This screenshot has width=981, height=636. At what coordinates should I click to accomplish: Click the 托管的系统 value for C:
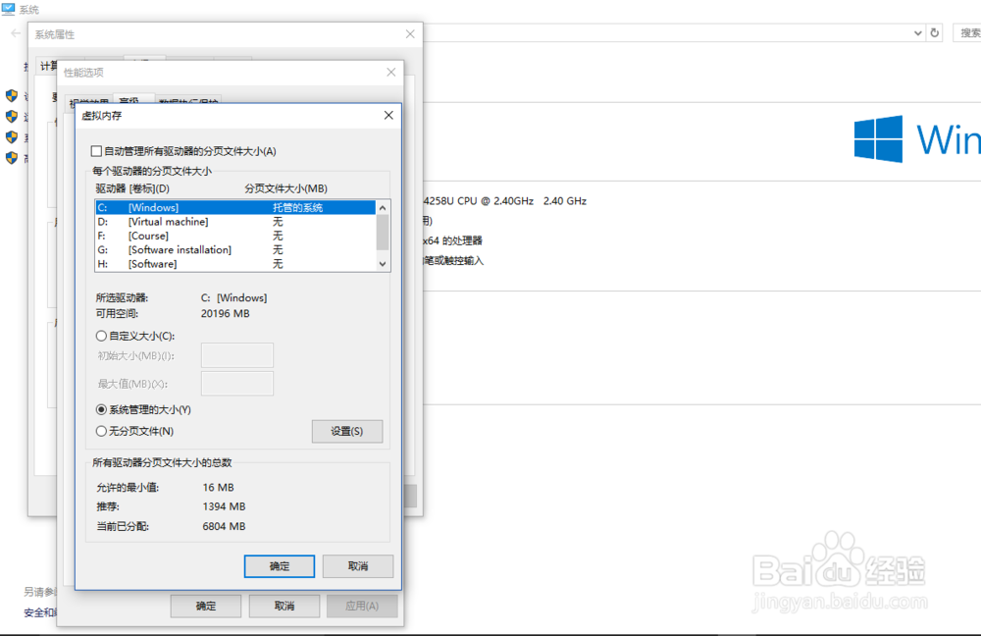click(x=298, y=208)
